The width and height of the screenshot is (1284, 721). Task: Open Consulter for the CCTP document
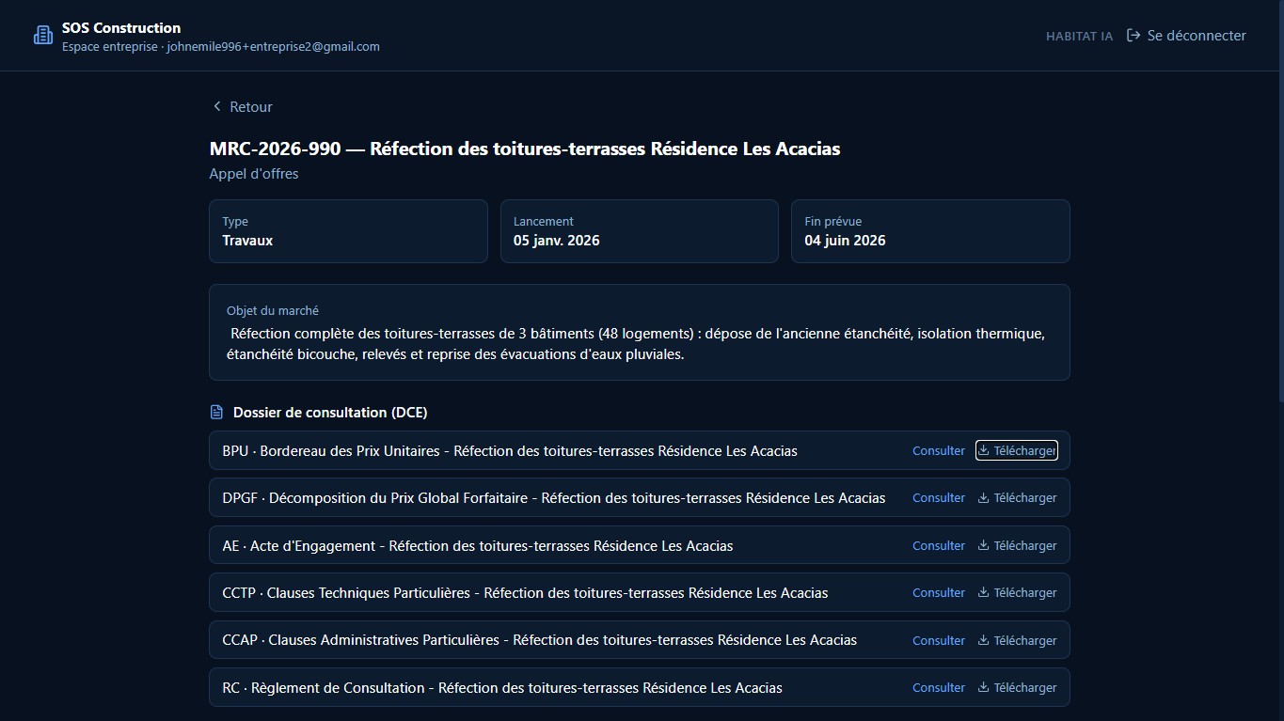pos(939,592)
